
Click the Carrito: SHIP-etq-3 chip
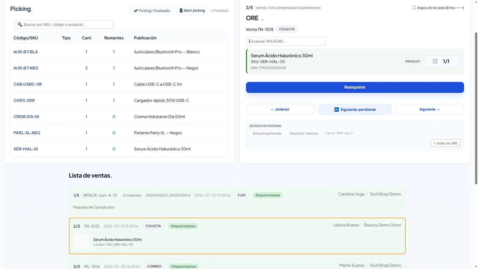[339, 133]
